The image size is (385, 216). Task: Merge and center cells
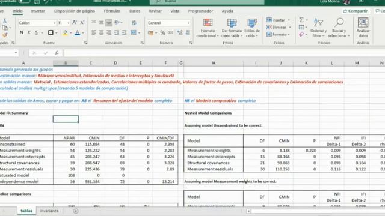click(x=134, y=32)
